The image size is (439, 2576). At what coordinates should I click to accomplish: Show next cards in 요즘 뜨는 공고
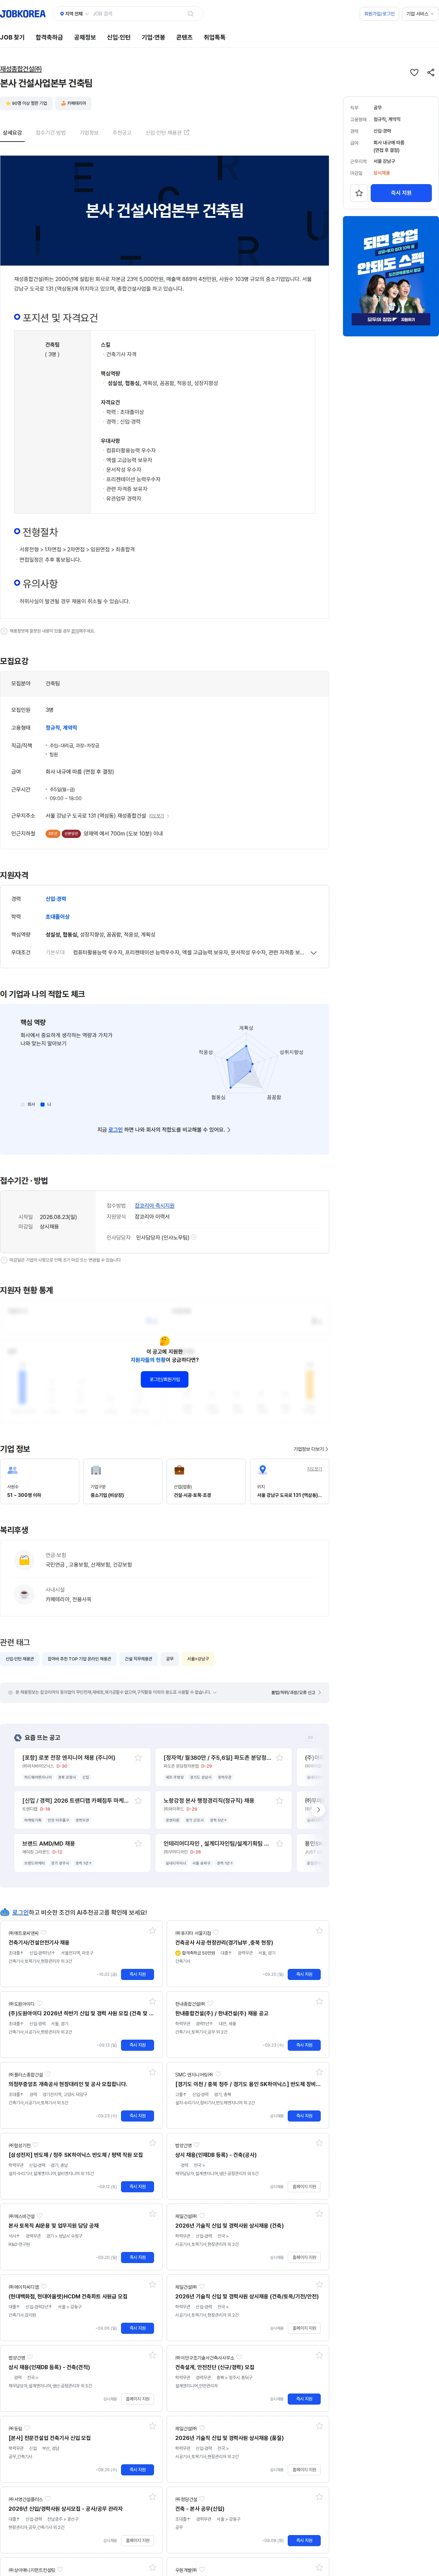pyautogui.click(x=318, y=1809)
